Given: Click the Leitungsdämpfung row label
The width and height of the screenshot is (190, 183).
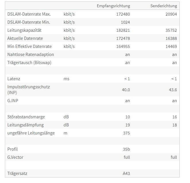Looking at the screenshot, I should pyautogui.click(x=26, y=125).
